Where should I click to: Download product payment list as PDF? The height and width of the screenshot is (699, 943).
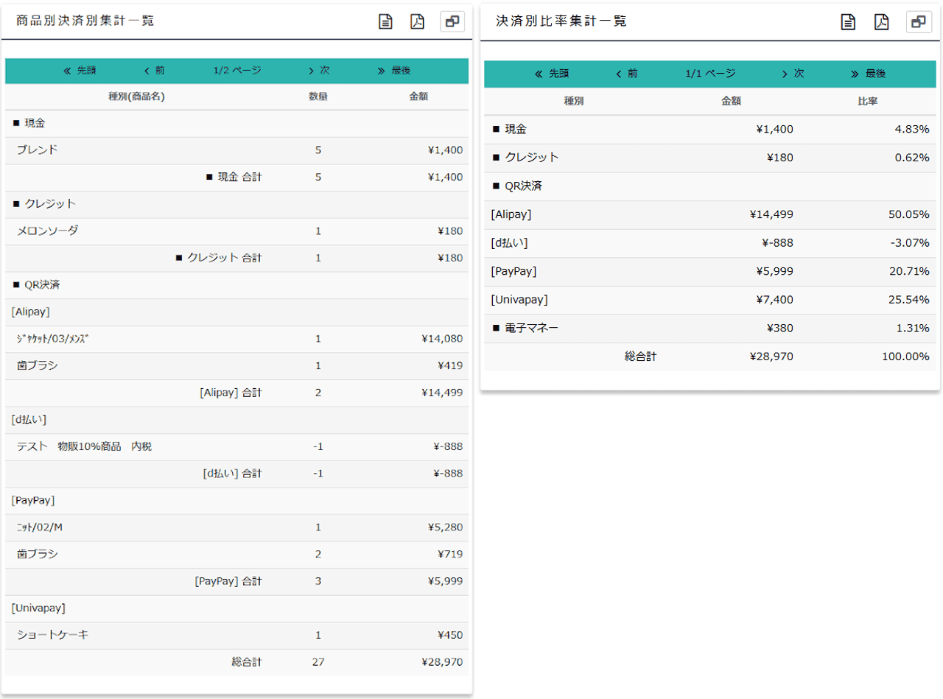point(418,21)
